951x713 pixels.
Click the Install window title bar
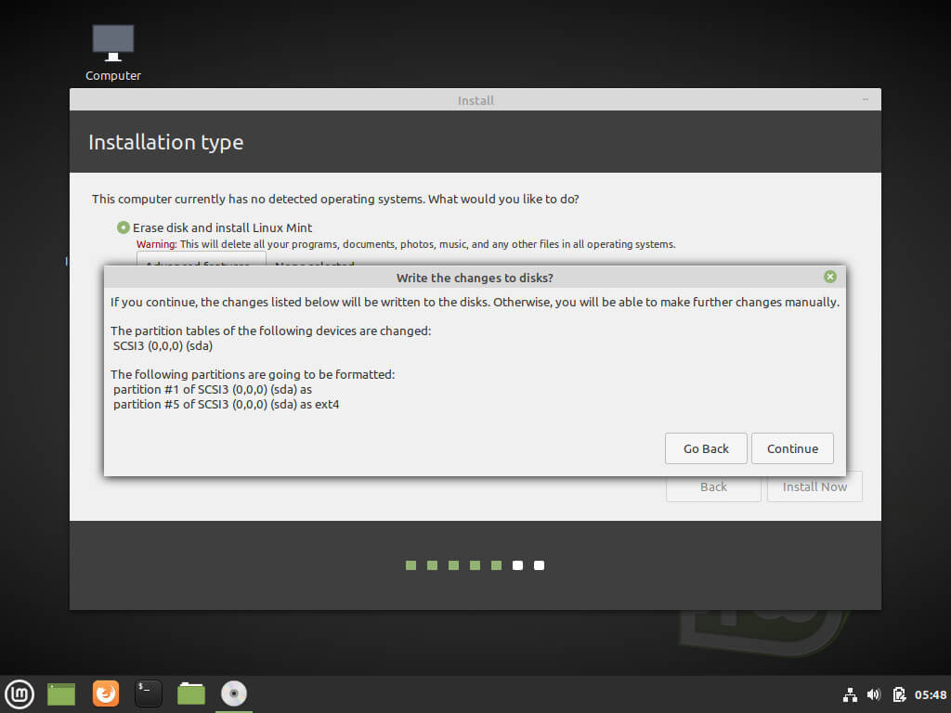pos(475,100)
